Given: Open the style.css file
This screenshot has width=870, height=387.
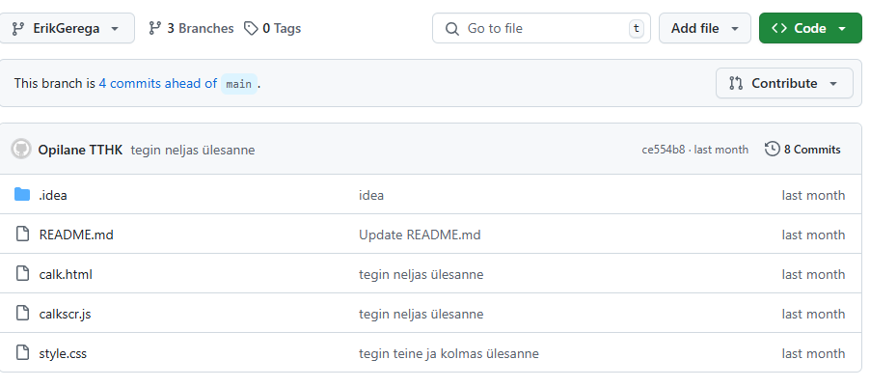Looking at the screenshot, I should (x=63, y=353).
